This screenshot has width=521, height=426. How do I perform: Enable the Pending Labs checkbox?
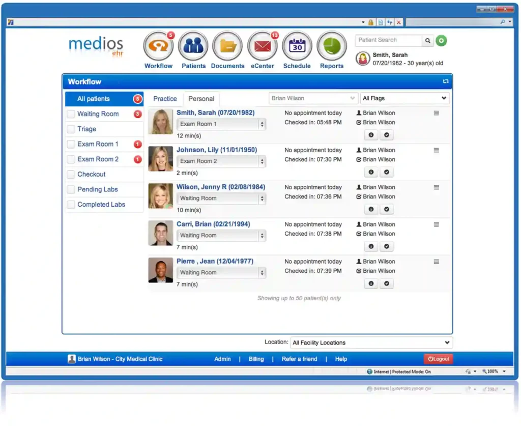pos(70,189)
